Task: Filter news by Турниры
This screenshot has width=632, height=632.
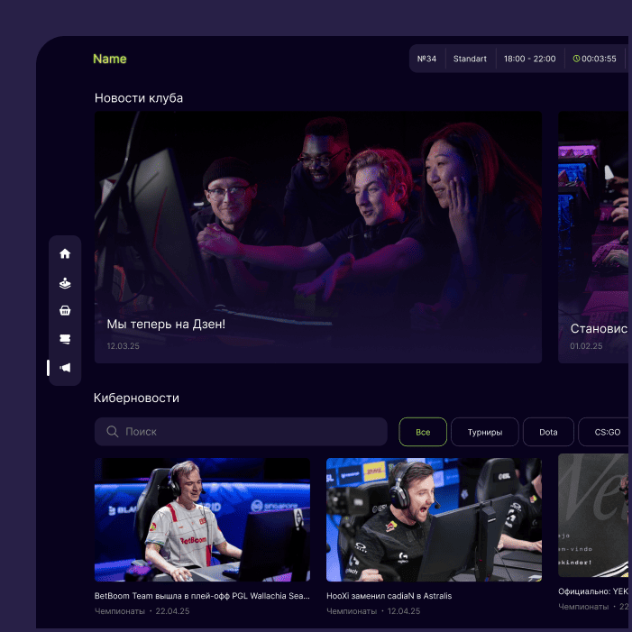Action: click(484, 432)
